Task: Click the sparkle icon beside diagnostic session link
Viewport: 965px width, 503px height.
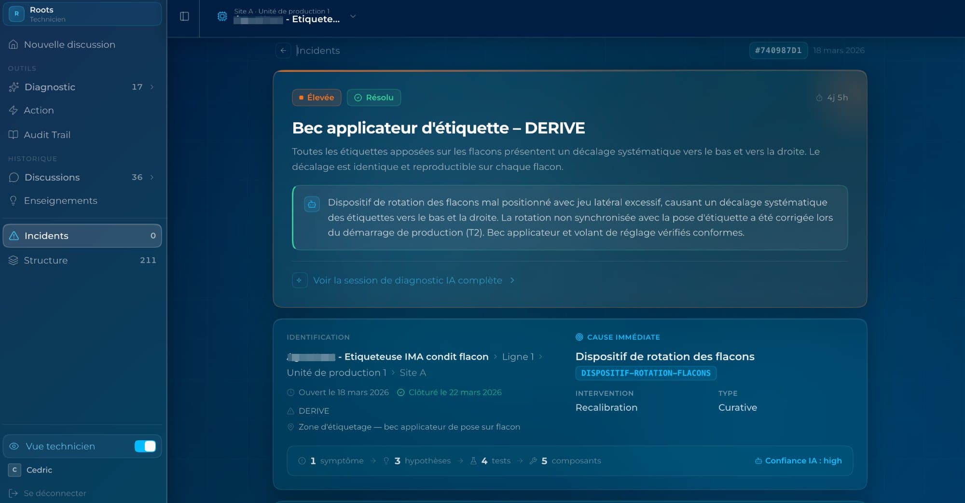Action: click(x=300, y=280)
